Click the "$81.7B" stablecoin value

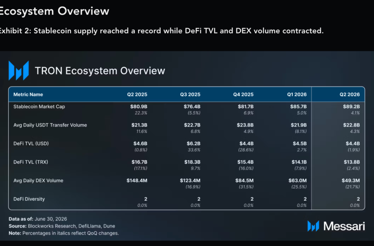[246, 107]
